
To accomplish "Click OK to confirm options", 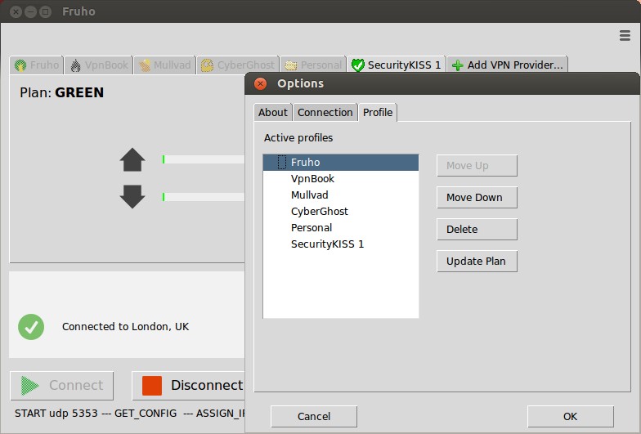I will [570, 417].
